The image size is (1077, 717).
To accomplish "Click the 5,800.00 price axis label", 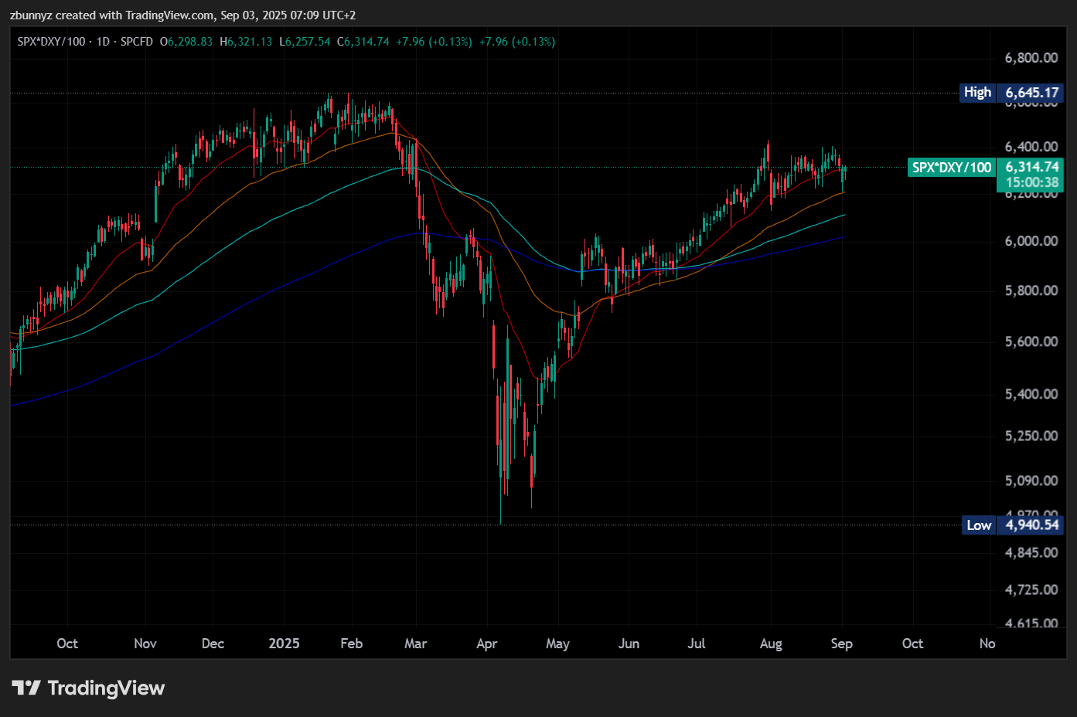I will coord(1031,291).
